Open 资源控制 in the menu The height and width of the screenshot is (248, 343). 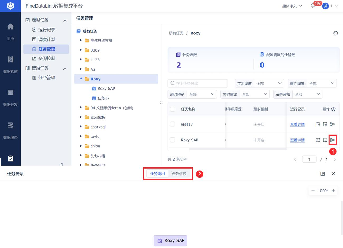point(46,59)
